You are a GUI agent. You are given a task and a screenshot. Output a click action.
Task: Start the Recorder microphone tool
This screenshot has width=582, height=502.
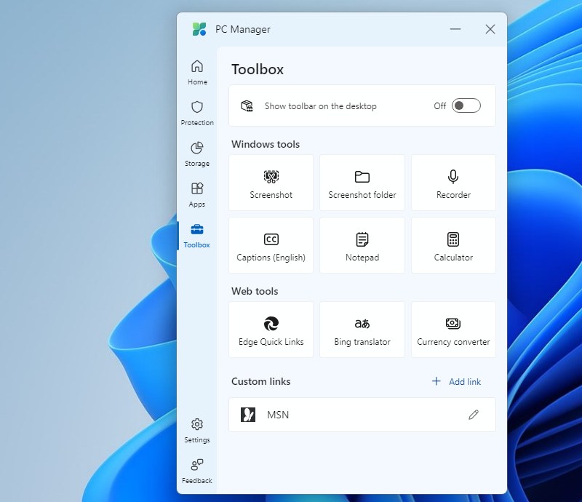(x=453, y=183)
